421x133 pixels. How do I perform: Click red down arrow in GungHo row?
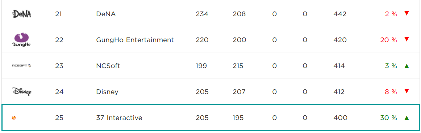pyautogui.click(x=407, y=40)
